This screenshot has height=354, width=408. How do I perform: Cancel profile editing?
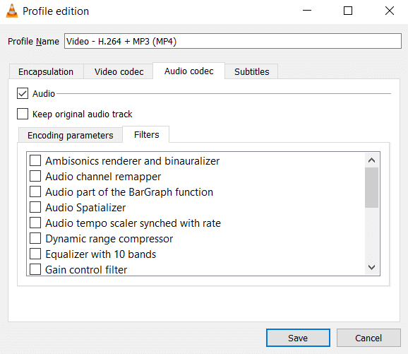(x=368, y=338)
